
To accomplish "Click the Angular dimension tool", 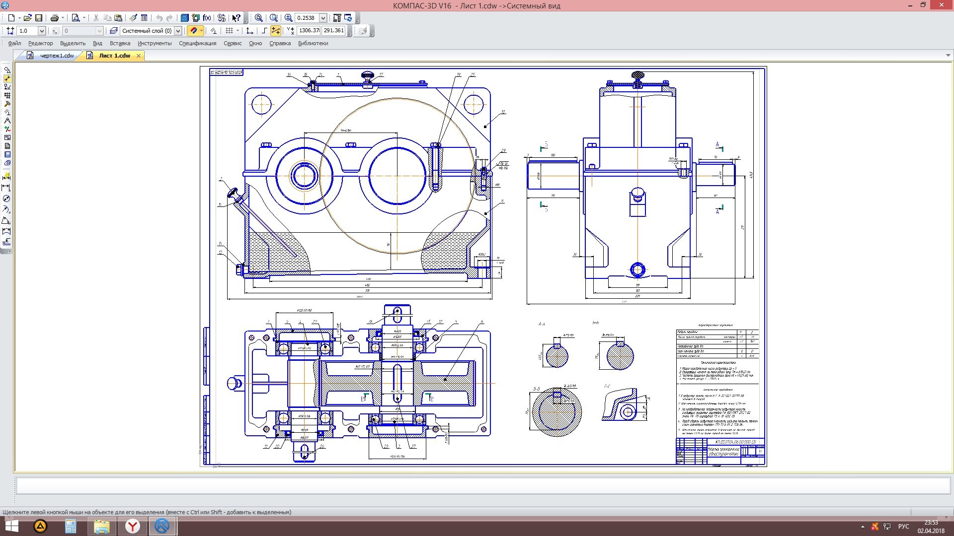I will 6,220.
